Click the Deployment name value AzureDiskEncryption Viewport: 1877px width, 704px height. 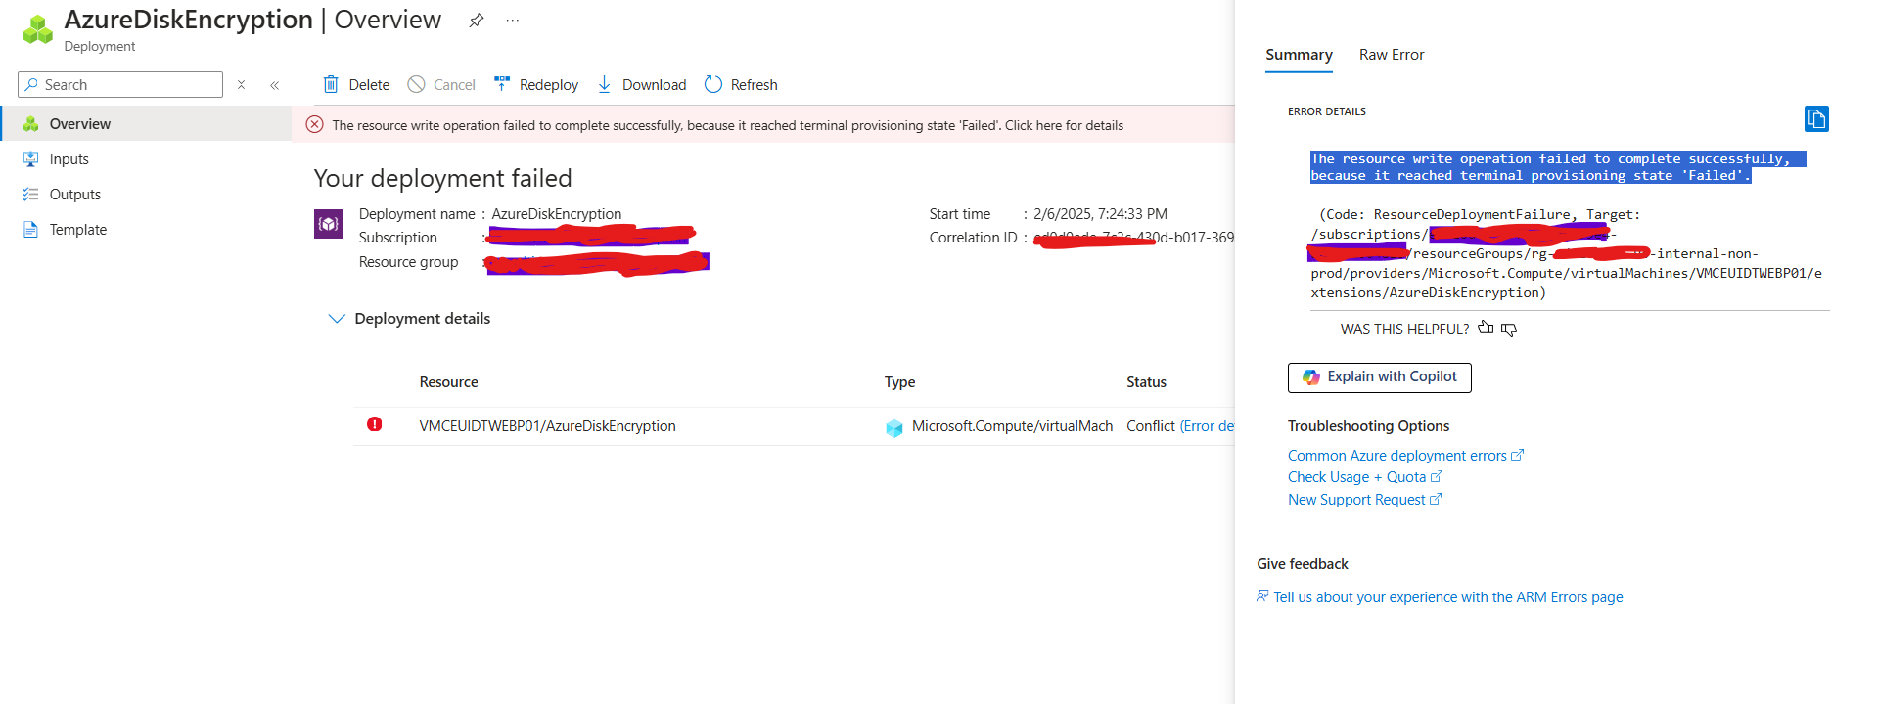[x=557, y=214]
